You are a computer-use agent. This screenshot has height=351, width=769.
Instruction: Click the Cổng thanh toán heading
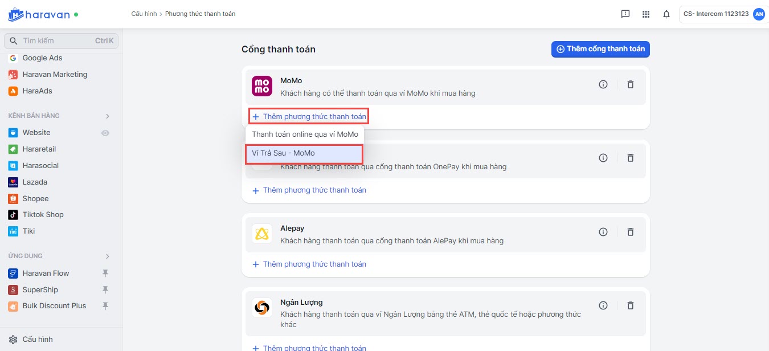pos(279,50)
